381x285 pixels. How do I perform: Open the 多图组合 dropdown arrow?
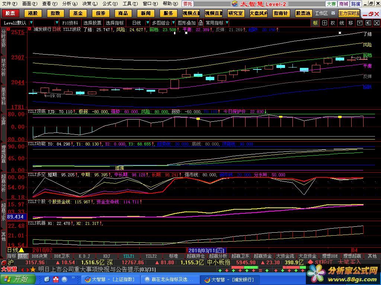(x=173, y=23)
